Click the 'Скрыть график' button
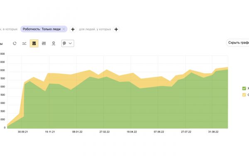 [238, 43]
